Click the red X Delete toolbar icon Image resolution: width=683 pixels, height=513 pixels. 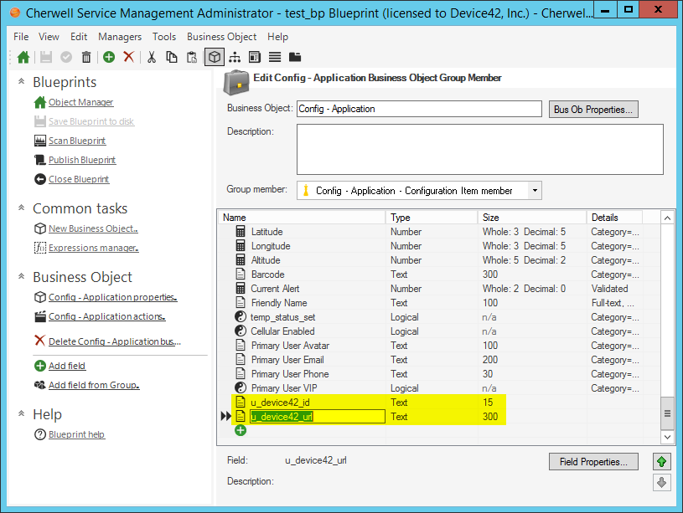pyautogui.click(x=130, y=57)
